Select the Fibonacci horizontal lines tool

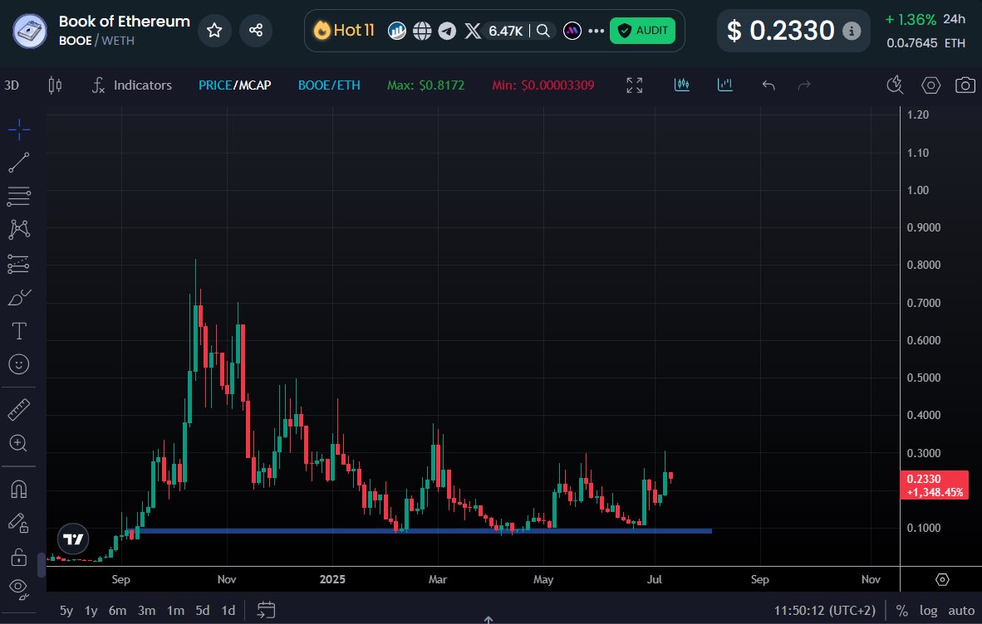[19, 197]
